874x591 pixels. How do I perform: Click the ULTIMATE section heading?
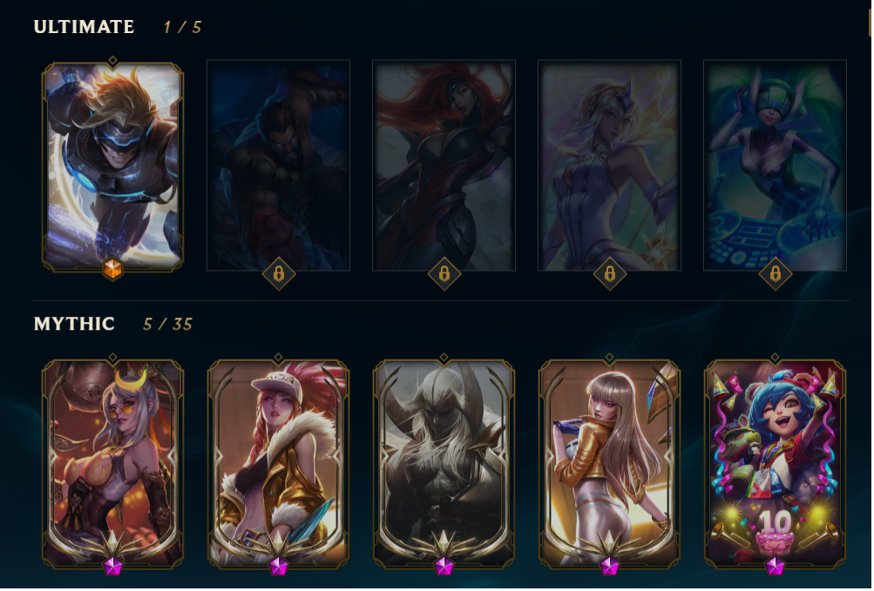click(85, 27)
